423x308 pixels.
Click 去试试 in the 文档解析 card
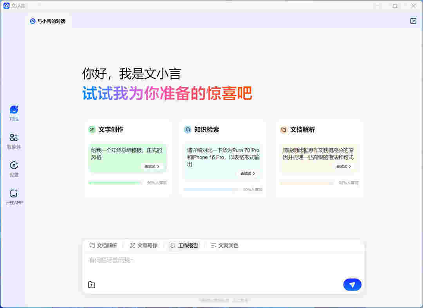tap(344, 167)
